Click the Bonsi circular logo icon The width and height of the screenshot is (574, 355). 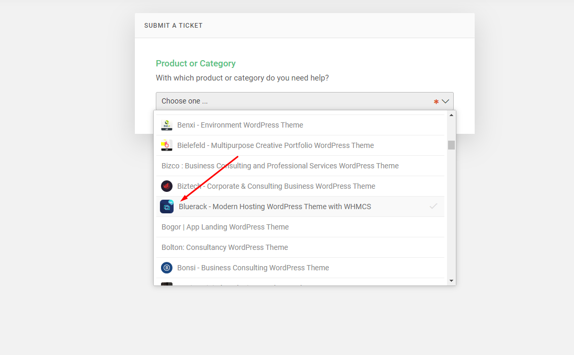[x=167, y=268]
